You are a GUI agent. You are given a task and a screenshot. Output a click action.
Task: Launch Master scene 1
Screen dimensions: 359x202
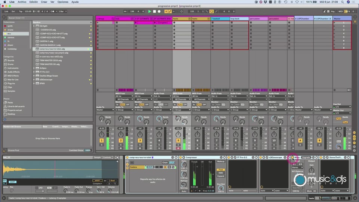334,22
